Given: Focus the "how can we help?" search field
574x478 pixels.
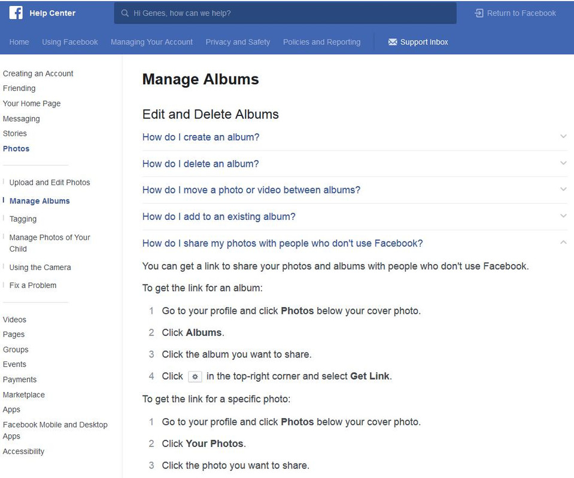Looking at the screenshot, I should (285, 13).
